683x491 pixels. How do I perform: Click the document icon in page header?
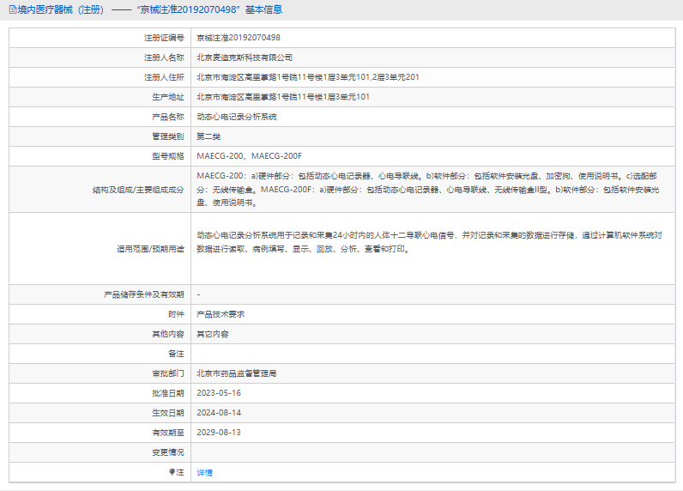[10, 9]
